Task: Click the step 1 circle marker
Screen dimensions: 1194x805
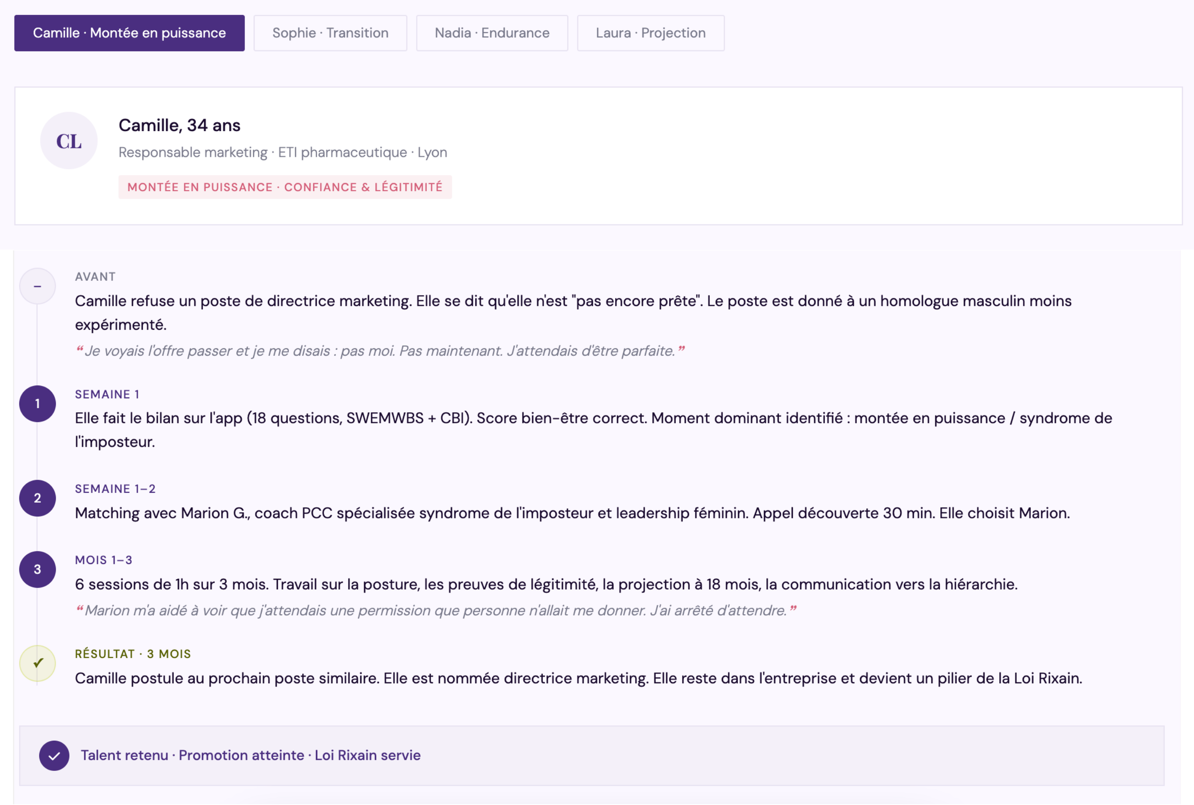Action: point(38,404)
